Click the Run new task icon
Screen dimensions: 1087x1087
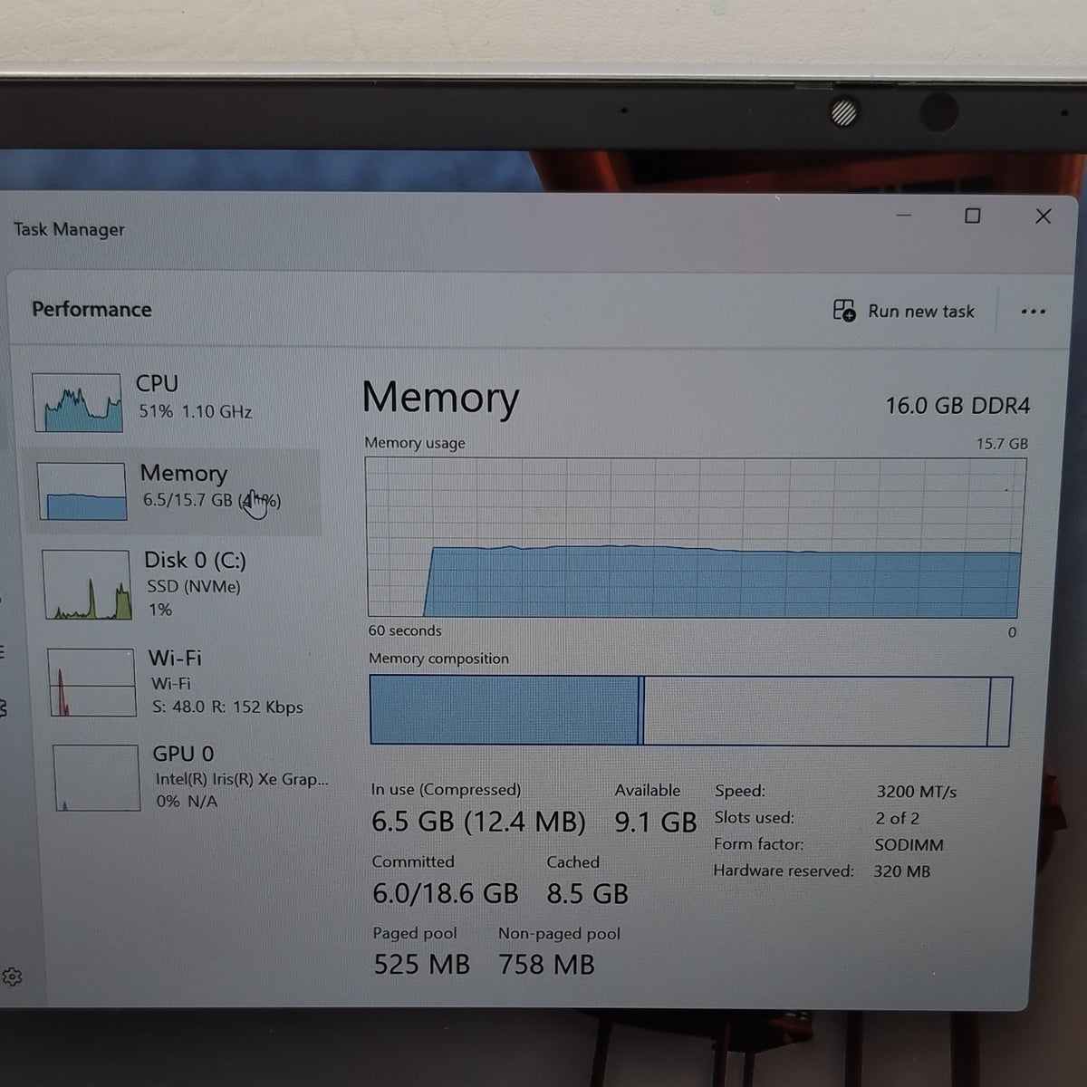tap(843, 311)
